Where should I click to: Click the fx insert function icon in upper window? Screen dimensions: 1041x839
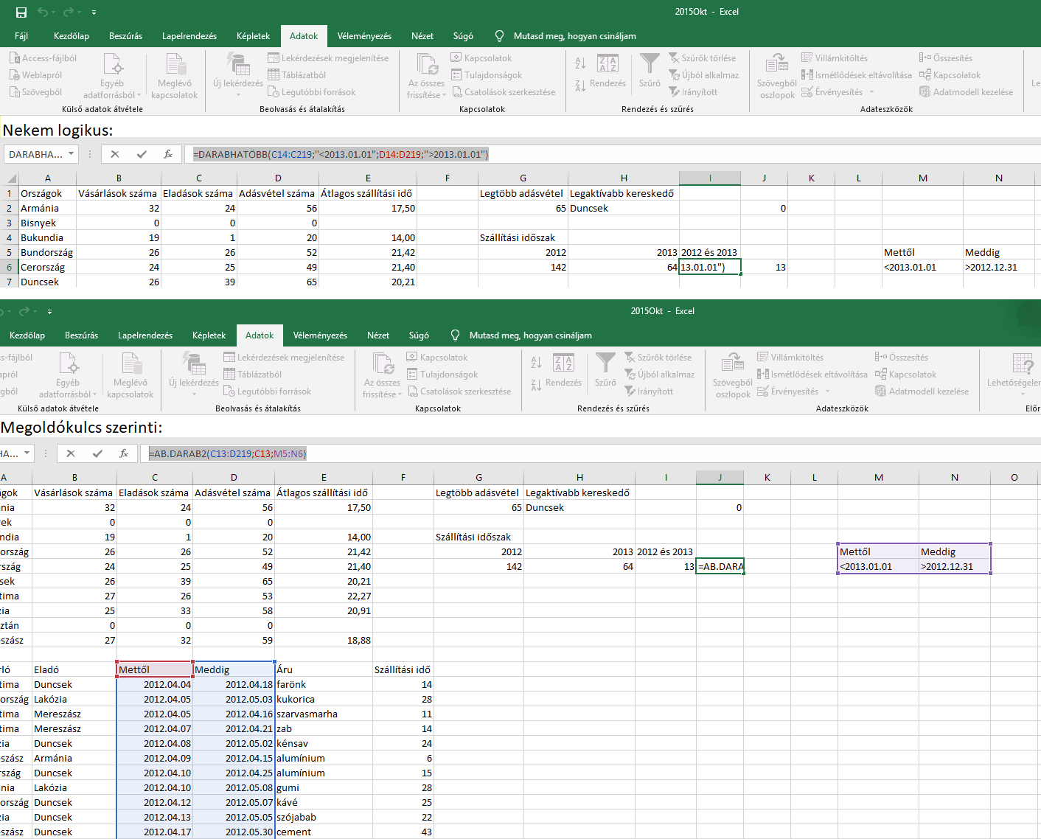click(x=168, y=154)
